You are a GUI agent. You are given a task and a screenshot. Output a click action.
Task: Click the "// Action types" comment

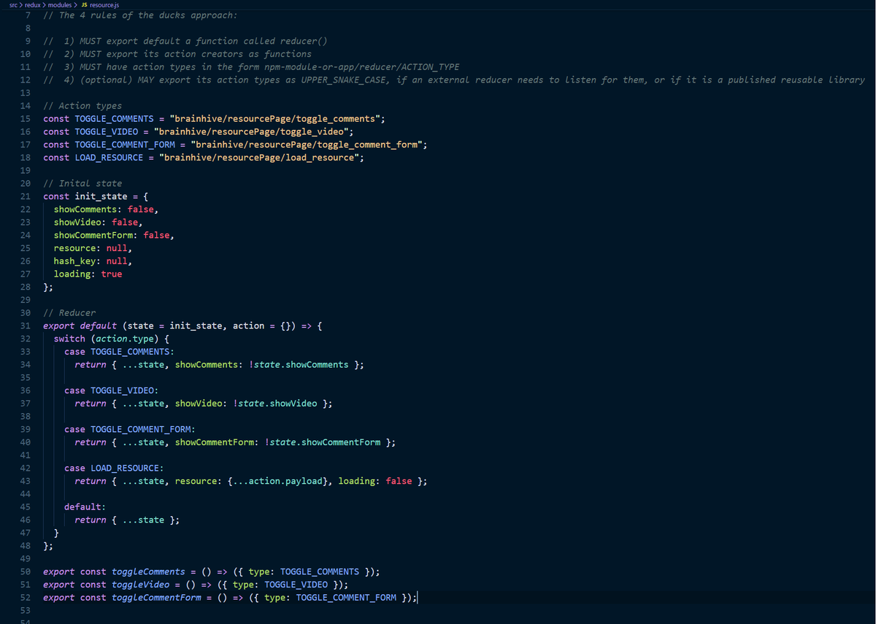[82, 106]
